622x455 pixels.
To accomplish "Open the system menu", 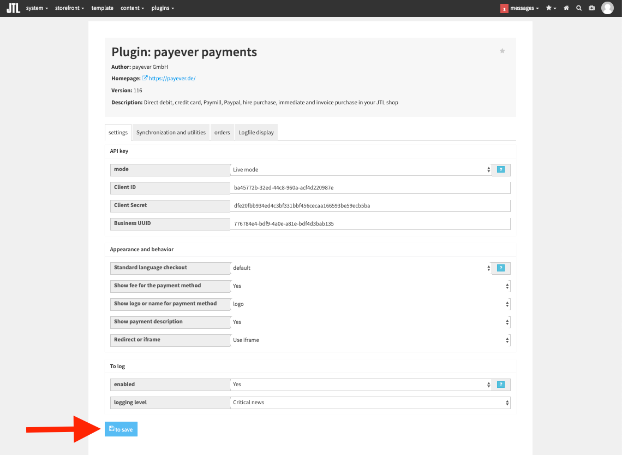I will [x=37, y=8].
